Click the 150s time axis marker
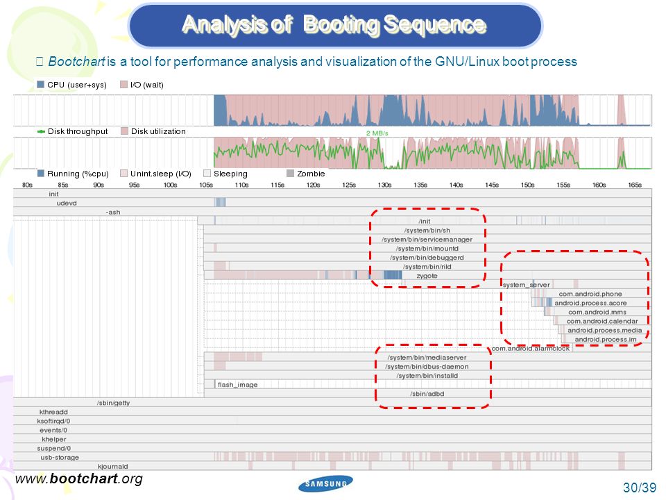The image size is (666, 500). coord(527,185)
